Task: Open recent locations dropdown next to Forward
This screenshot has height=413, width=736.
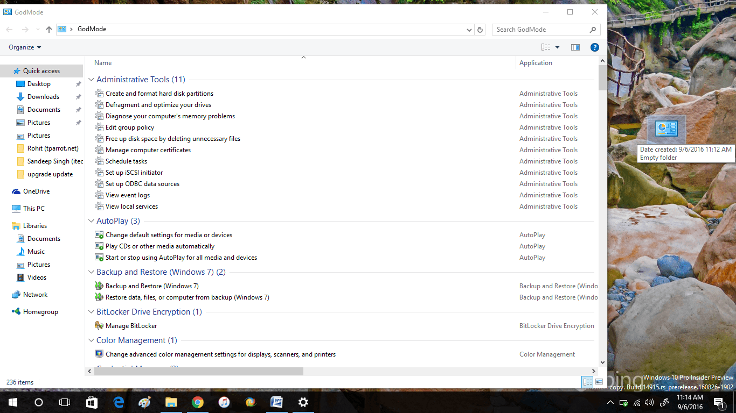Action: tap(37, 30)
